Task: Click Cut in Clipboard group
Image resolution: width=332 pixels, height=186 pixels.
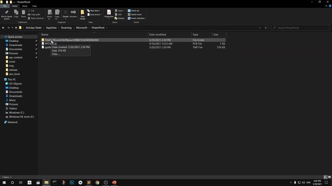Action: click(31, 10)
